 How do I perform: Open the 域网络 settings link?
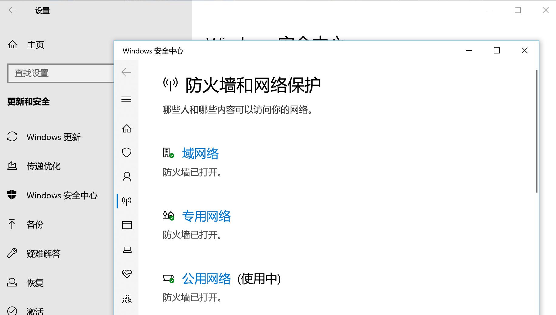[x=200, y=154]
